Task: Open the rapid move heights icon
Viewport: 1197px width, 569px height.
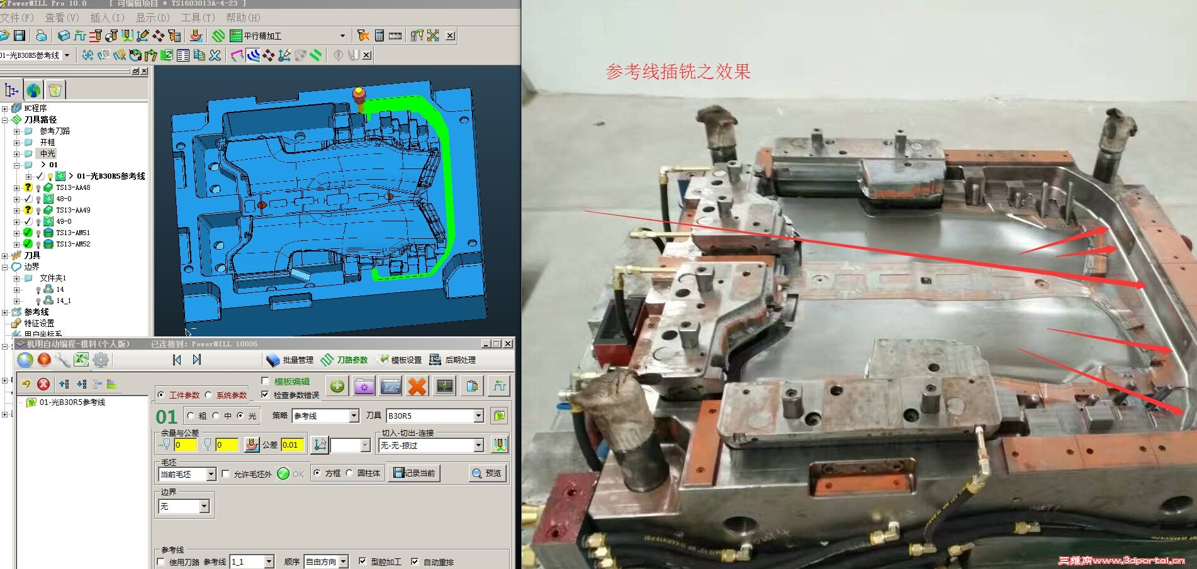Action: pos(80,36)
